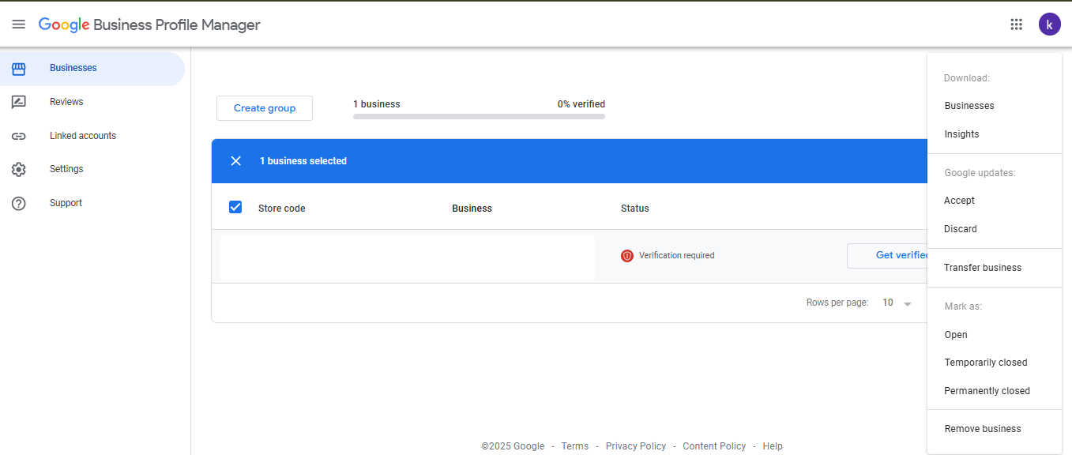Click the Verification required status text
This screenshot has height=455, width=1072.
pos(677,256)
